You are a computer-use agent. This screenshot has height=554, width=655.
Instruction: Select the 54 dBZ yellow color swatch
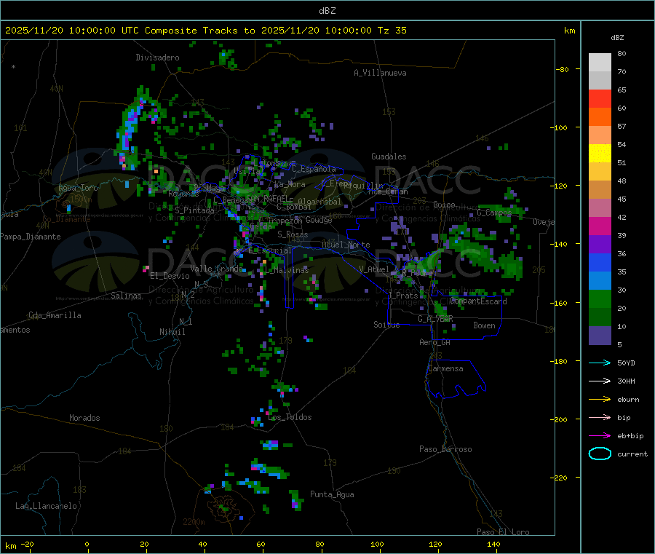click(x=600, y=154)
